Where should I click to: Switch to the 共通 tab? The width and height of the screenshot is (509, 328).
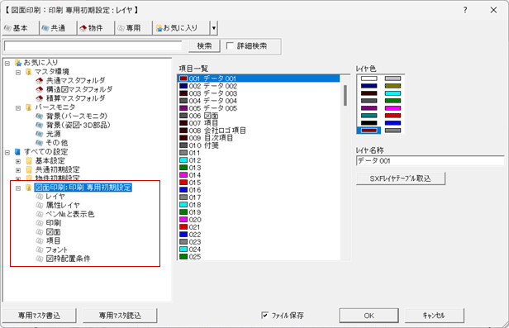point(58,28)
